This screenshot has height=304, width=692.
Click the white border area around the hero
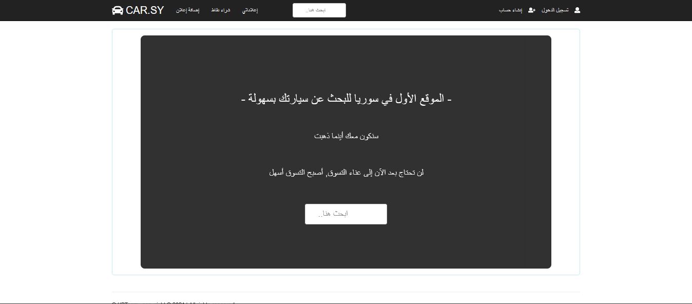[x=126, y=154]
